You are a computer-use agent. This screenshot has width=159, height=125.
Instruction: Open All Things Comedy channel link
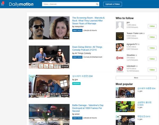(83, 53)
